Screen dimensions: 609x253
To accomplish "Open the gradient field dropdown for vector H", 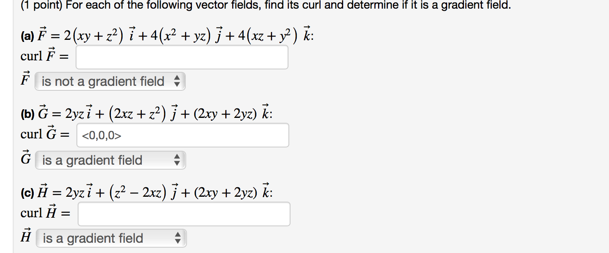I will click(103, 238).
